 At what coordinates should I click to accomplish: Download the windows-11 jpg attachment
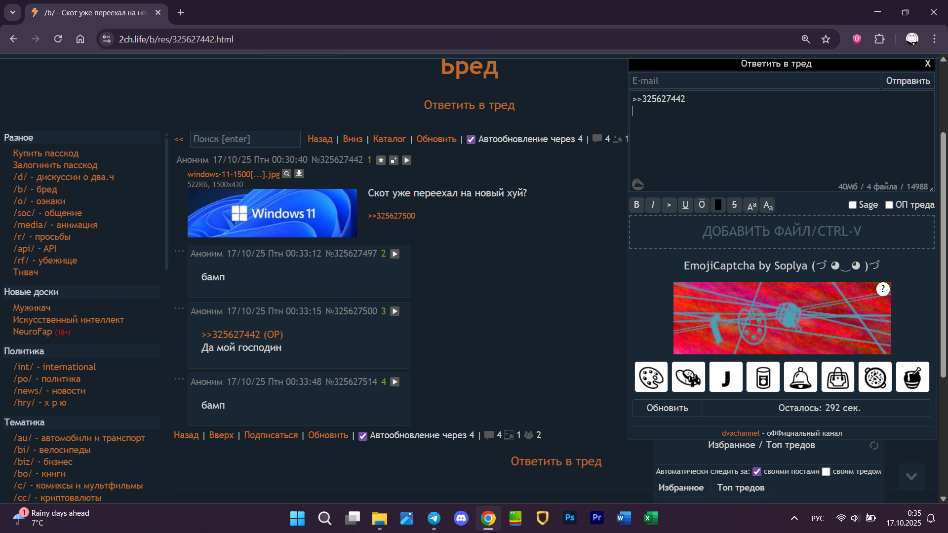[299, 174]
